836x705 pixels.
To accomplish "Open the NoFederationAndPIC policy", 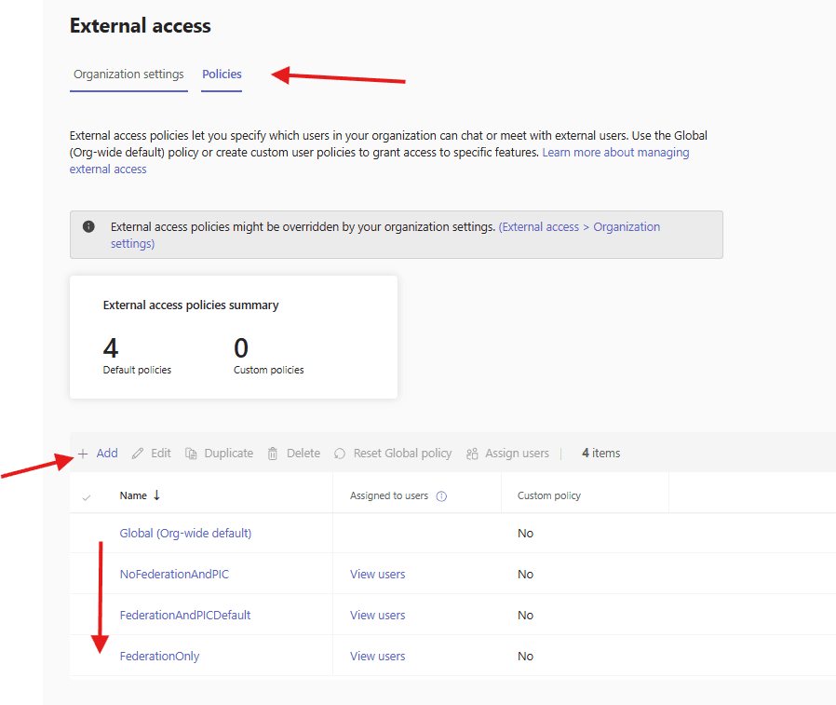I will [x=174, y=575].
